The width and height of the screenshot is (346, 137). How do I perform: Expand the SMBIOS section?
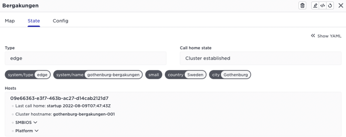[x=26, y=122]
